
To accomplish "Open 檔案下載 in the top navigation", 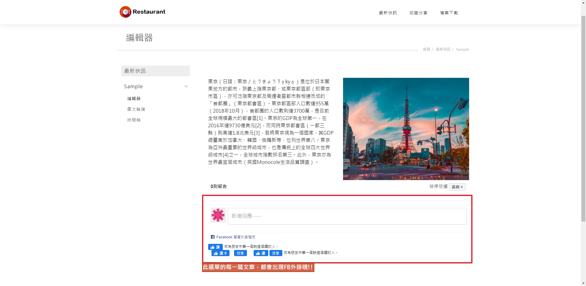I will tap(449, 13).
